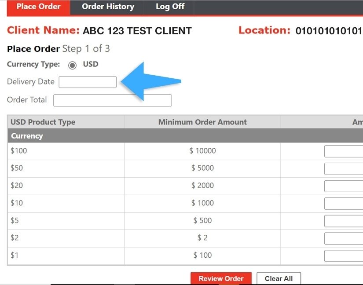Click the USD Product Type column header
The image size is (363, 285).
[43, 122]
